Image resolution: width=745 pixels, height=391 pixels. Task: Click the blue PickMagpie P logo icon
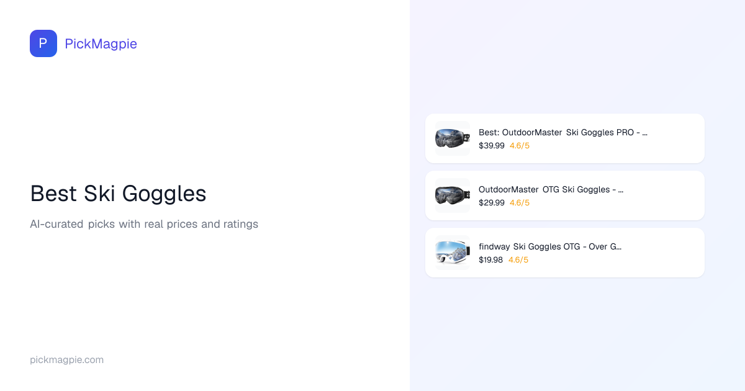[x=43, y=43]
